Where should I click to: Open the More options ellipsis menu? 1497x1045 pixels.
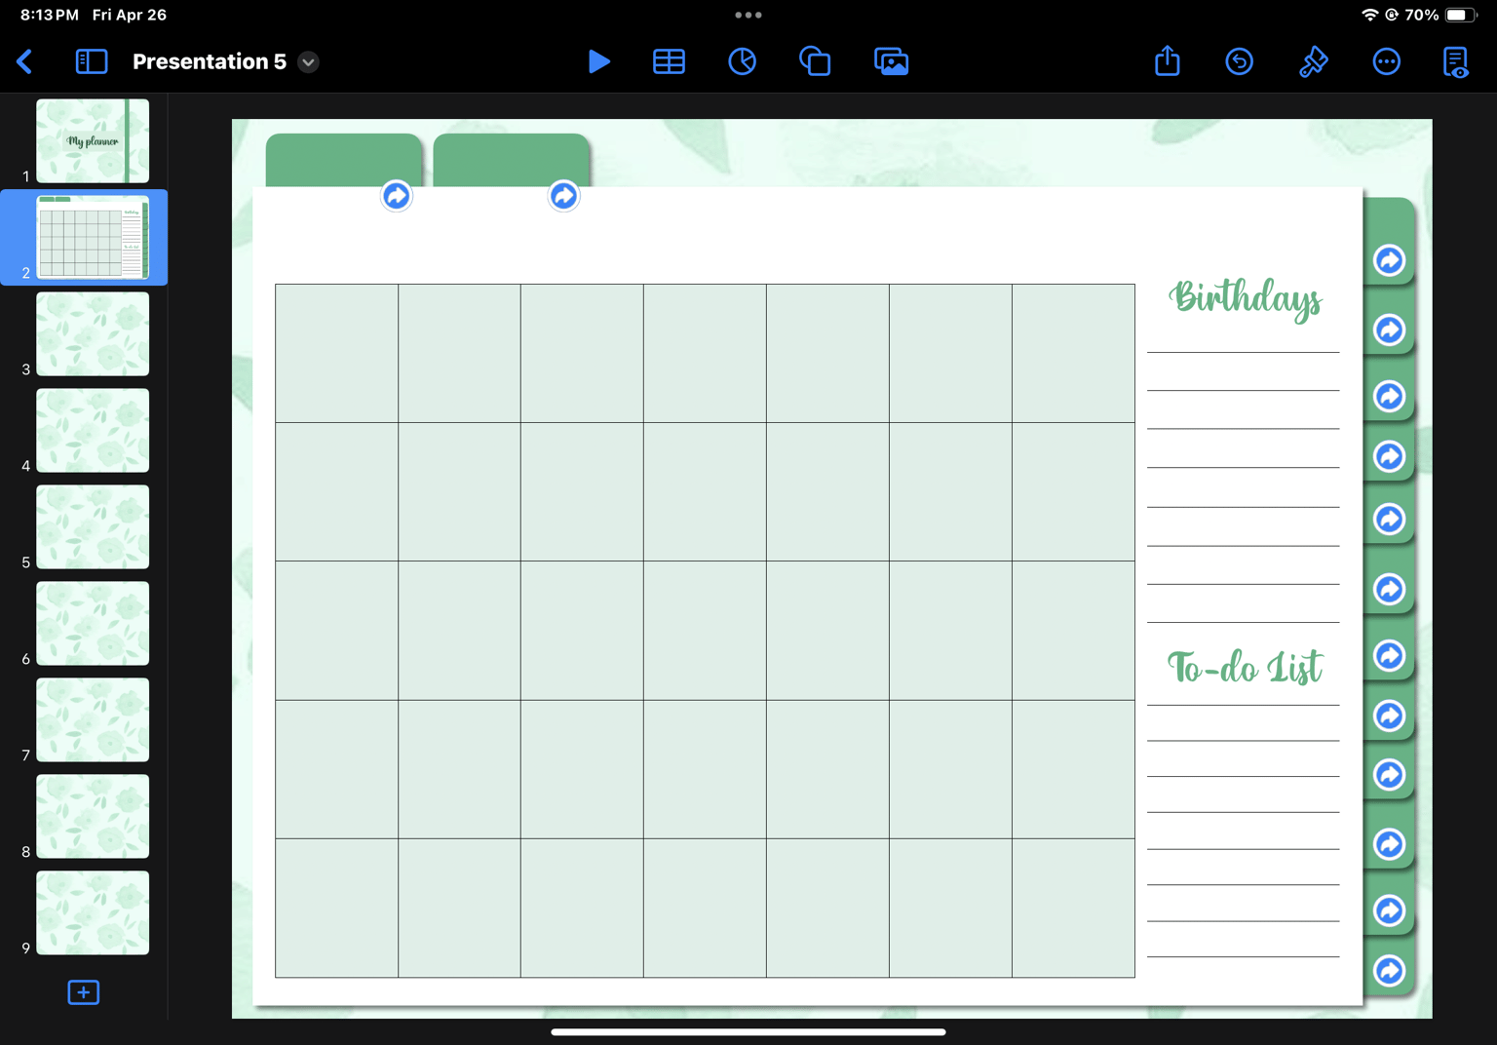click(1386, 62)
